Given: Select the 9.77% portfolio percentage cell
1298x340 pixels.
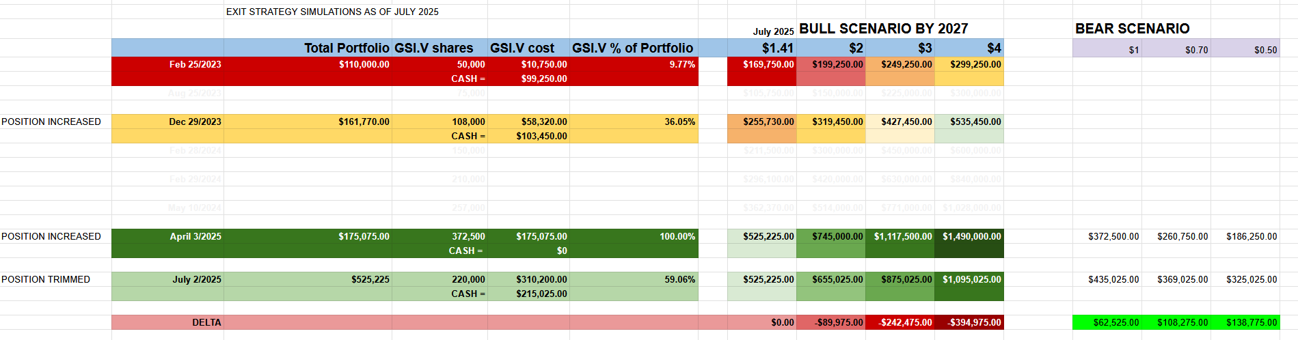Looking at the screenshot, I should click(x=634, y=64).
